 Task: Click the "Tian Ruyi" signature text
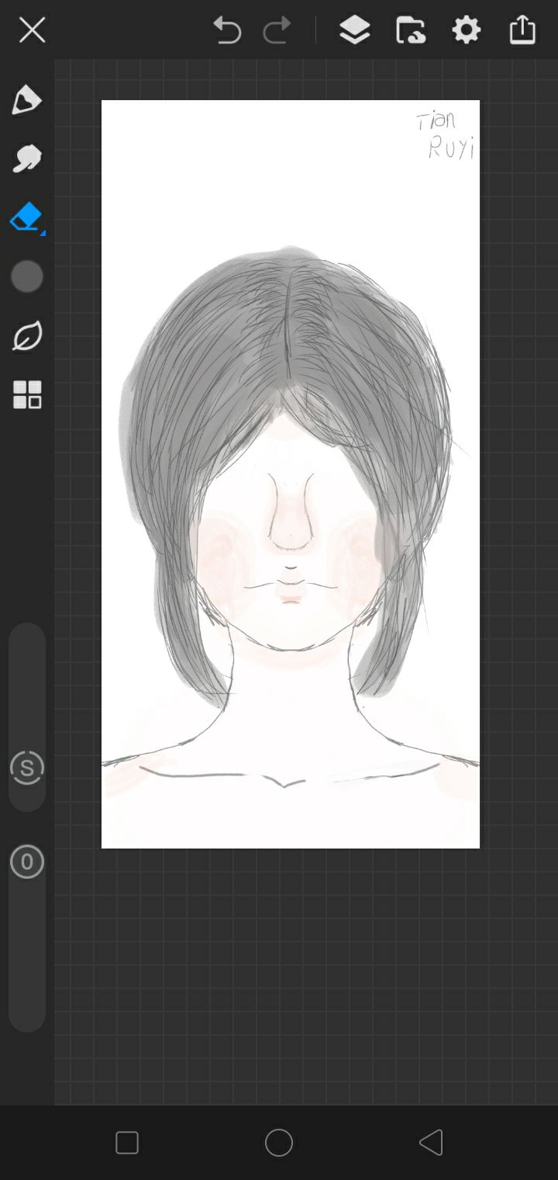coord(446,135)
